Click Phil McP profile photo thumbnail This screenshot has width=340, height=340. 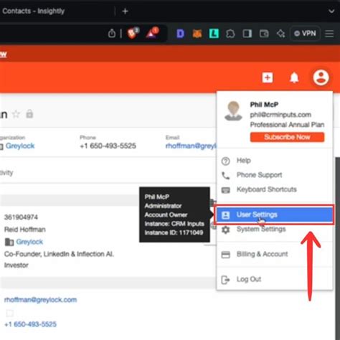click(233, 110)
